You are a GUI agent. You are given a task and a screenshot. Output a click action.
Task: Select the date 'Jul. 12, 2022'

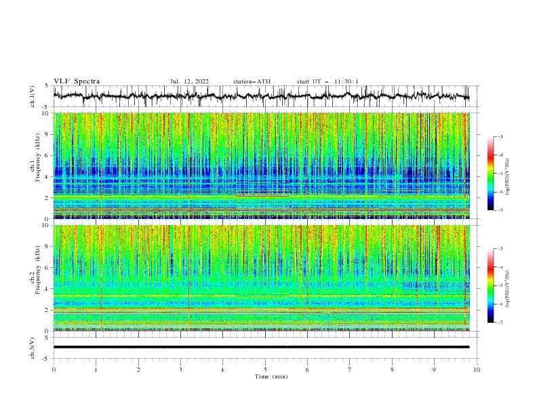189,81
